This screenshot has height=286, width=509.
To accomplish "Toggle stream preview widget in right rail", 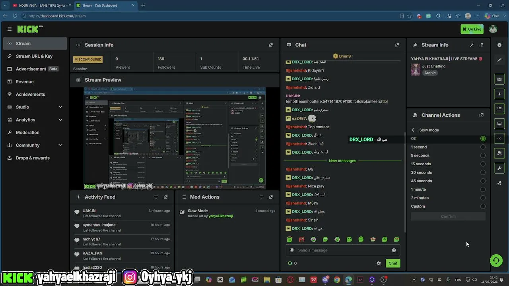I will (x=499, y=79).
